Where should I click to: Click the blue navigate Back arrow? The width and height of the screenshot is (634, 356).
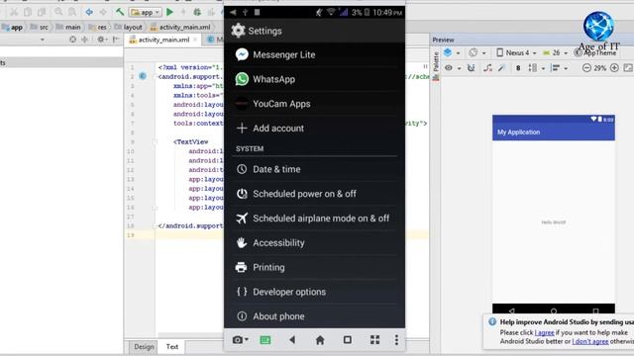(x=89, y=12)
